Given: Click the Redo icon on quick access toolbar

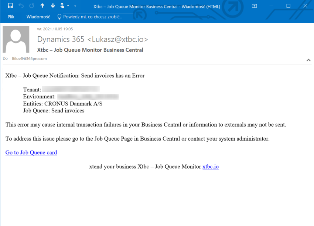Looking at the screenshot, I should tap(31, 6).
